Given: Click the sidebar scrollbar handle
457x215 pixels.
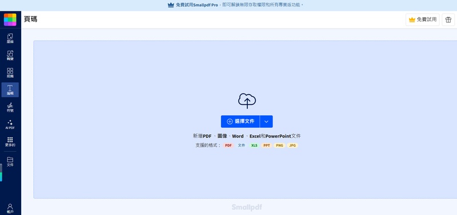Looking at the screenshot, I should 1,173.
